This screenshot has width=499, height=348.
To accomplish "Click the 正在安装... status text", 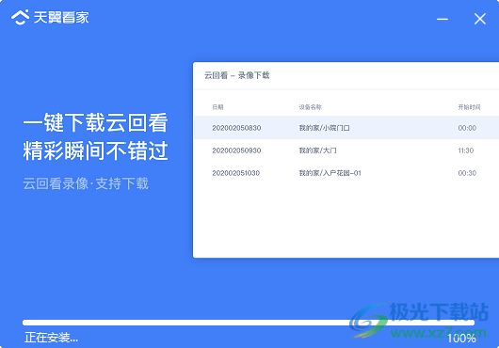I will pos(51,338).
